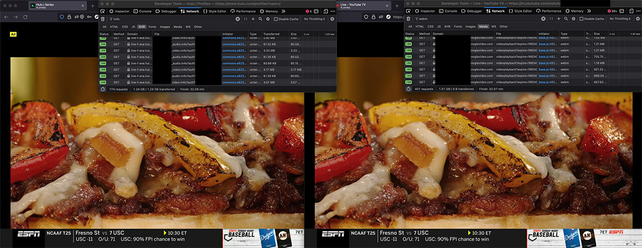642x248 pixels.
Task: Sort by Size column in YouTube TV DevTools
Action: click(x=600, y=34)
